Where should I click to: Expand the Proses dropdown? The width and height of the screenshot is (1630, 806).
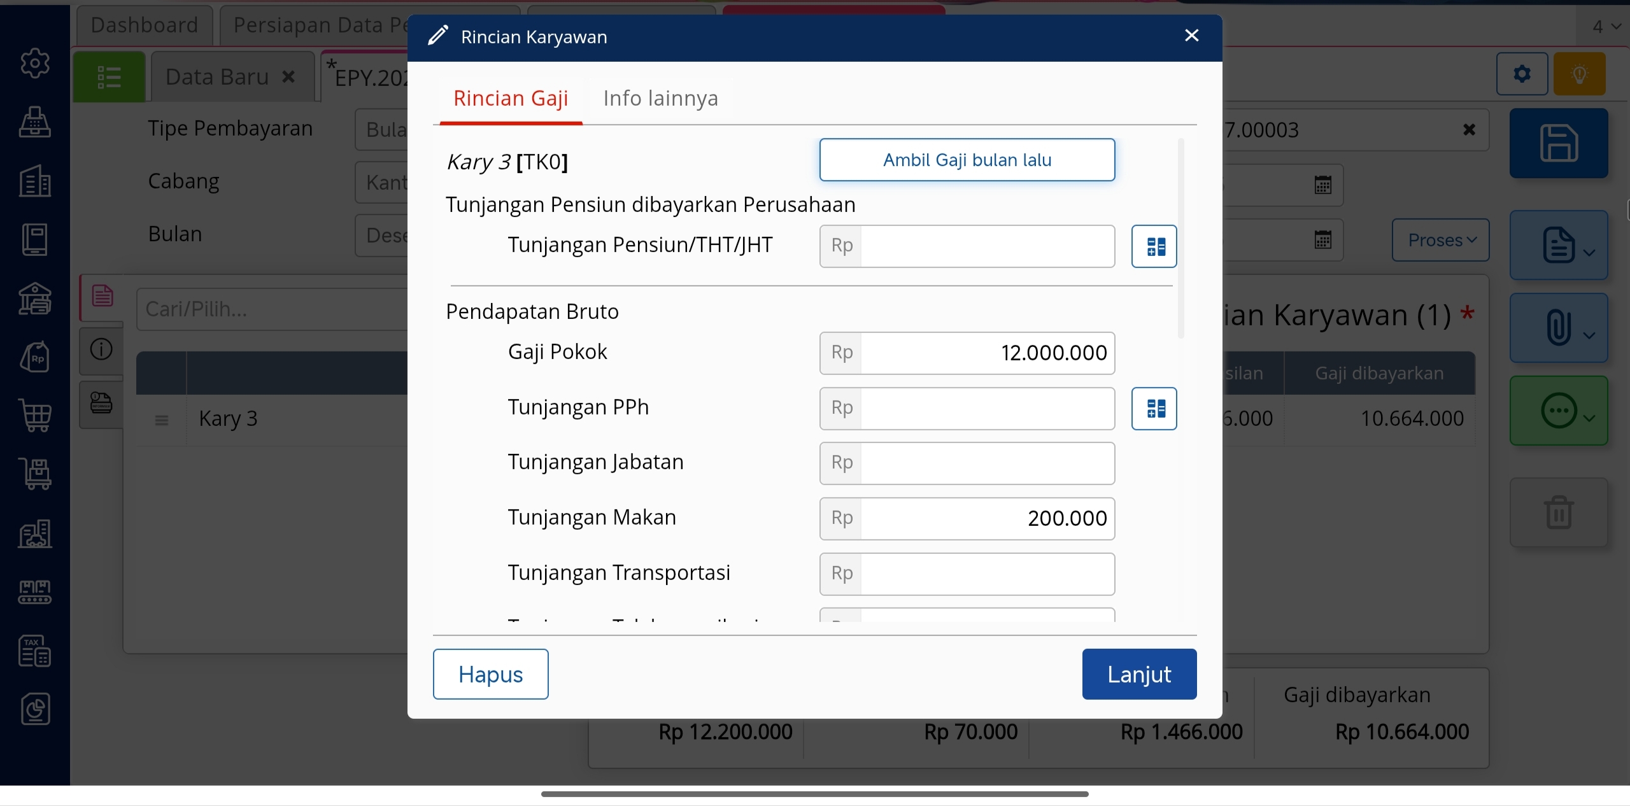(1440, 240)
